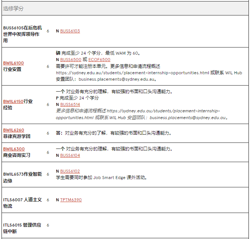The width and height of the screenshot is (250, 239).
Task: Click assumed knowledge text in BWIL6300 row
Action: [x=114, y=149]
